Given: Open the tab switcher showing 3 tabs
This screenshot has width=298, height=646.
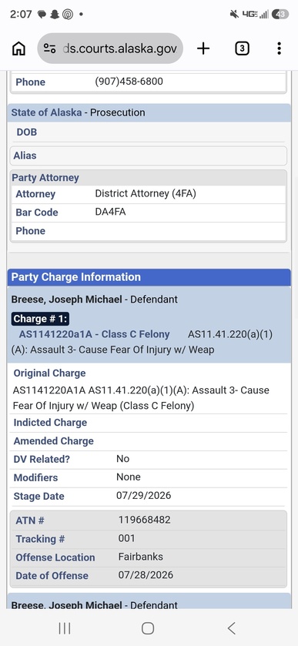Looking at the screenshot, I should click(x=242, y=49).
